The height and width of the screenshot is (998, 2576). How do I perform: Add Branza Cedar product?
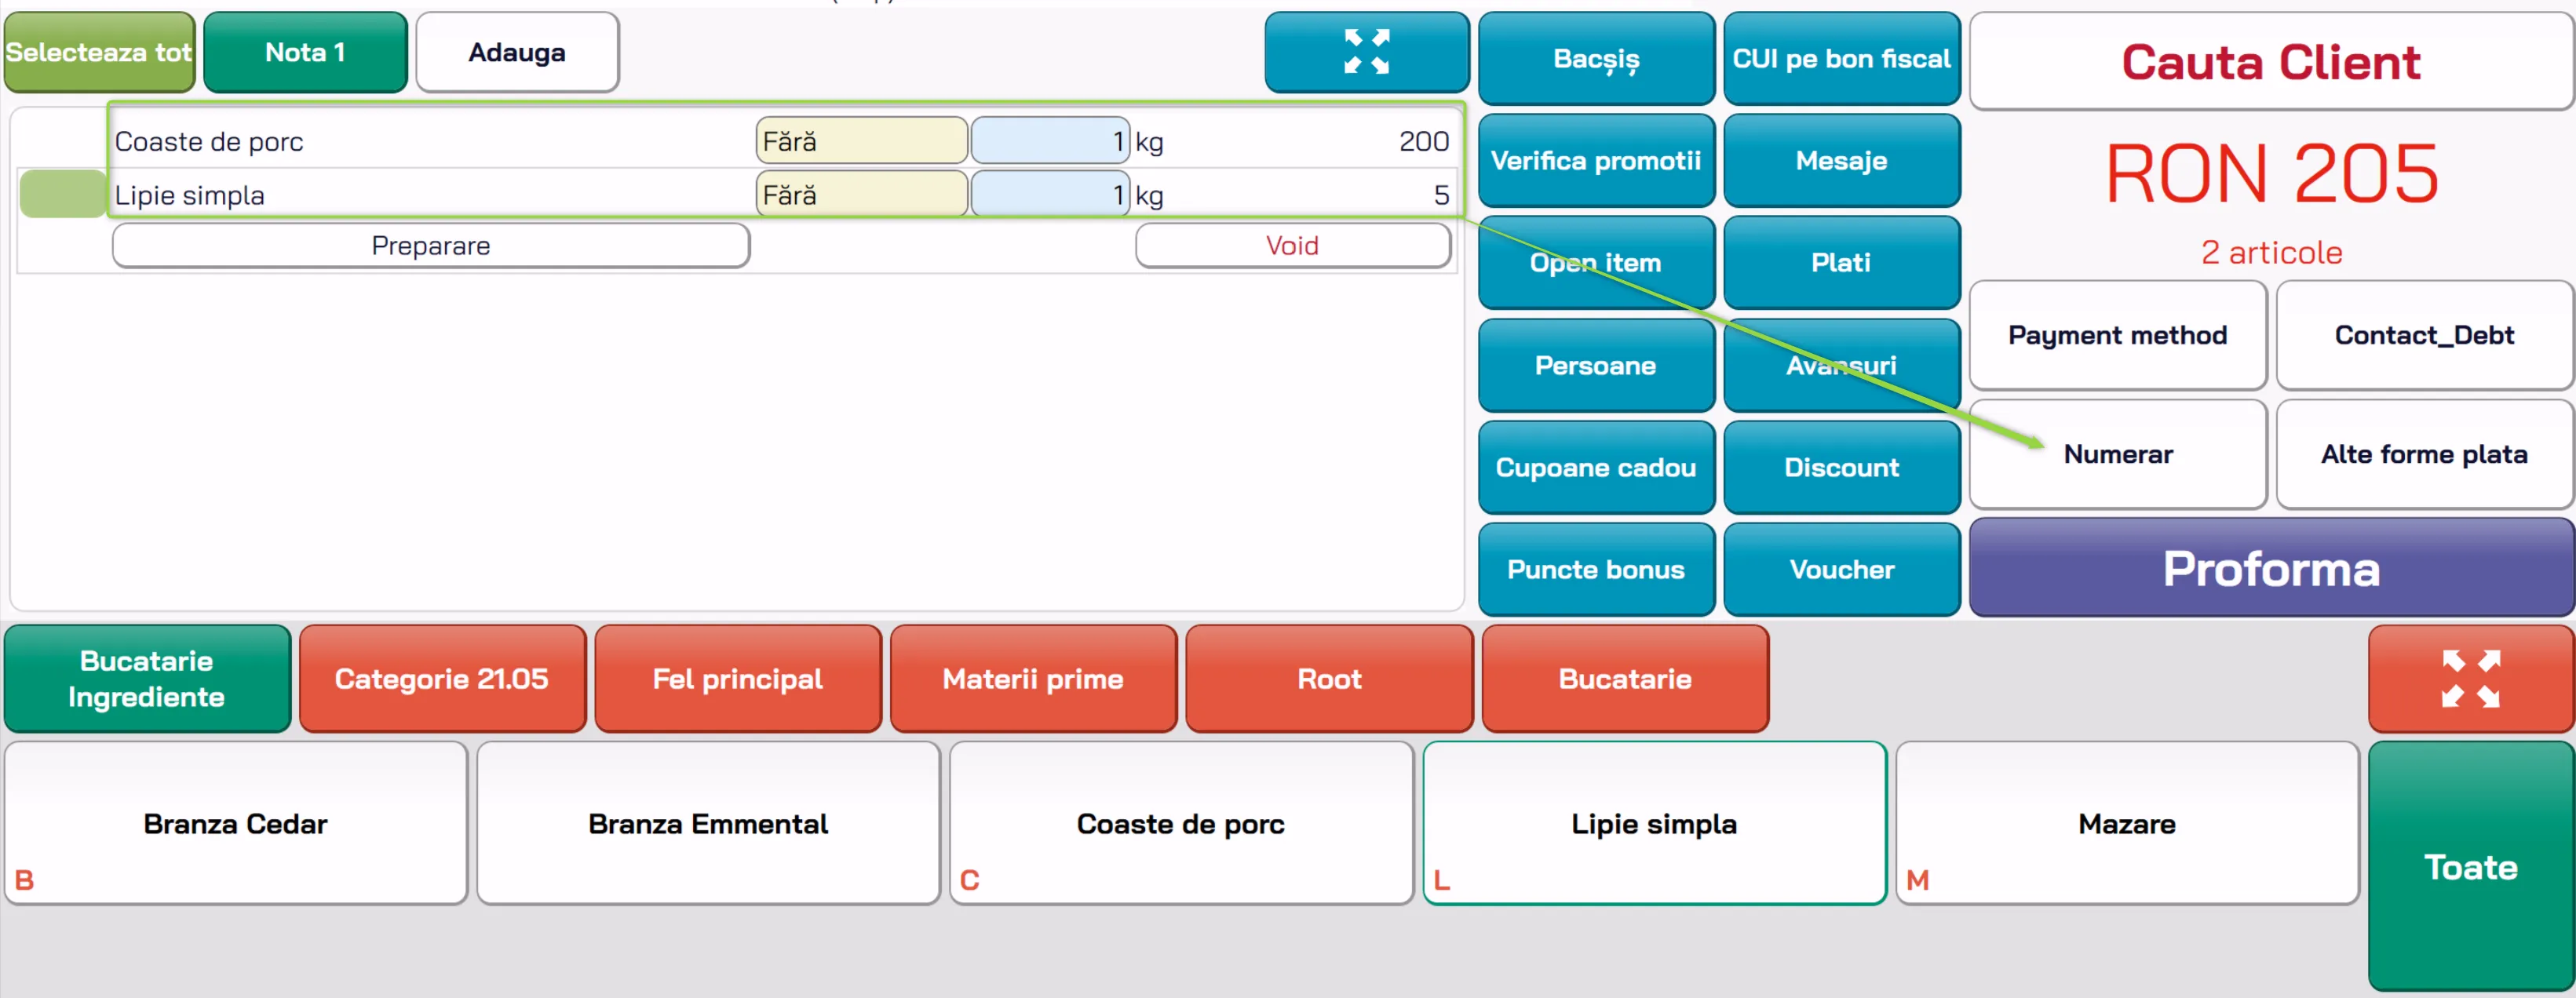point(236,823)
